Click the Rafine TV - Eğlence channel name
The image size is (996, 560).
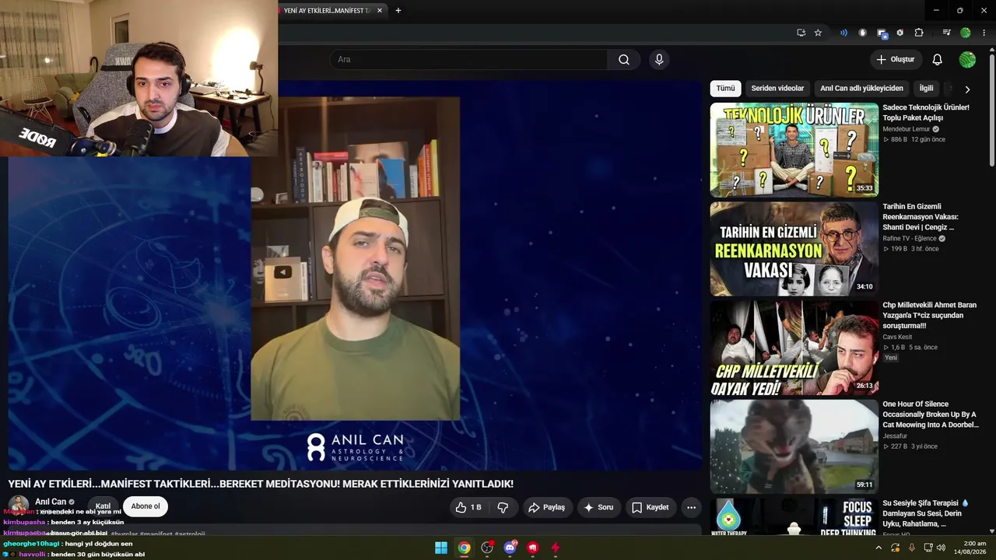[x=910, y=239]
